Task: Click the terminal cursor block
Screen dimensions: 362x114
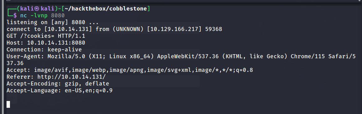Action: 8,105
